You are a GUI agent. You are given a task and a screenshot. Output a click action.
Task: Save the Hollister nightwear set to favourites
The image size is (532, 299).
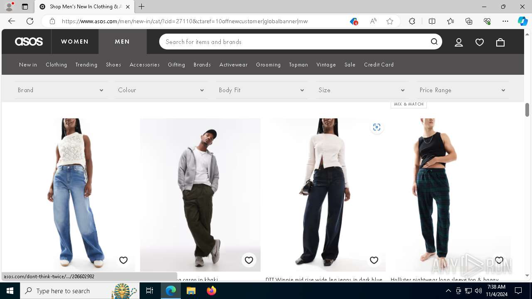499,260
